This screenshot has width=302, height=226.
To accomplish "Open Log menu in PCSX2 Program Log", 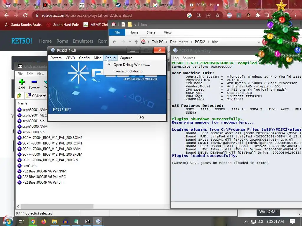I will click(175, 58).
